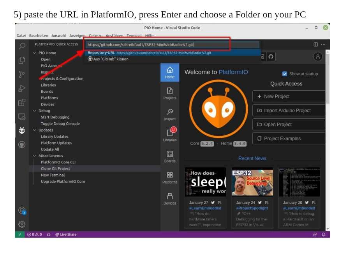Select Projects & Configuration tree item
This screenshot has width=347, height=255.
click(x=62, y=79)
